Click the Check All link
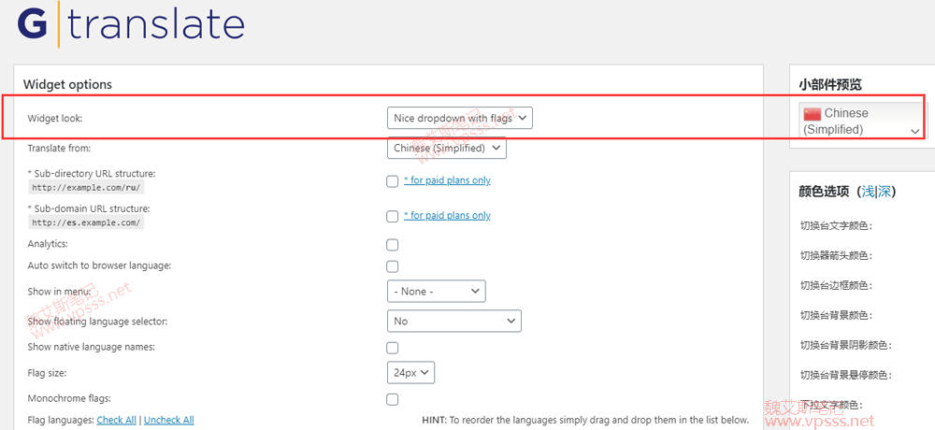This screenshot has width=935, height=430. point(116,421)
